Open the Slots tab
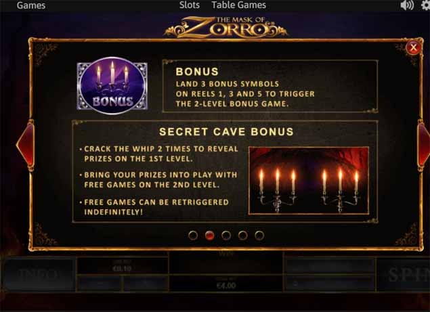The image size is (430, 312). [189, 5]
